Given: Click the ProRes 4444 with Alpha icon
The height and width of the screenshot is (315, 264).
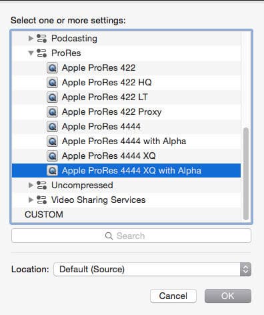Looking at the screenshot, I should click(52, 141).
